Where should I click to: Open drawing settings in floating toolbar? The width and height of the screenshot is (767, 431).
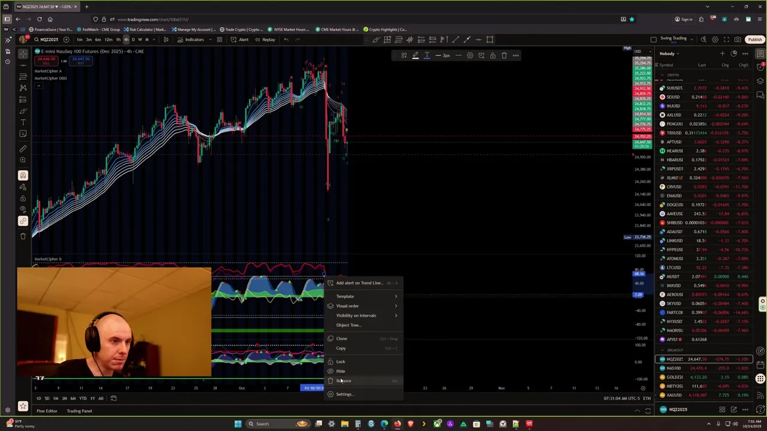pyautogui.click(x=470, y=56)
